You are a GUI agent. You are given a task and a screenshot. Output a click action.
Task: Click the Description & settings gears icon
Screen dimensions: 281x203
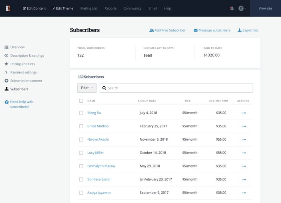(6, 56)
